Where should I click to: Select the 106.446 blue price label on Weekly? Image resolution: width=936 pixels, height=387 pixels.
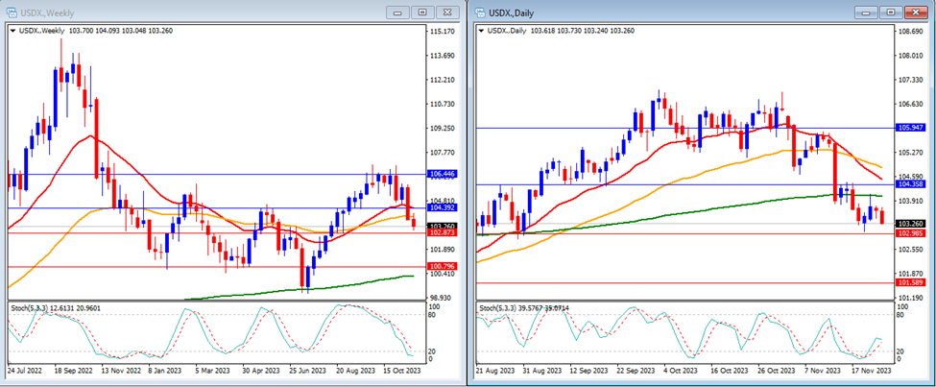tap(443, 174)
